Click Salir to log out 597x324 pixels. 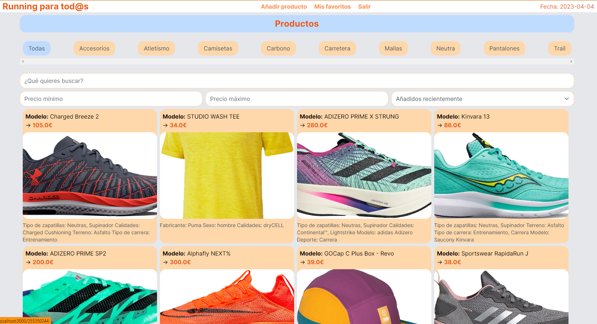pos(364,6)
